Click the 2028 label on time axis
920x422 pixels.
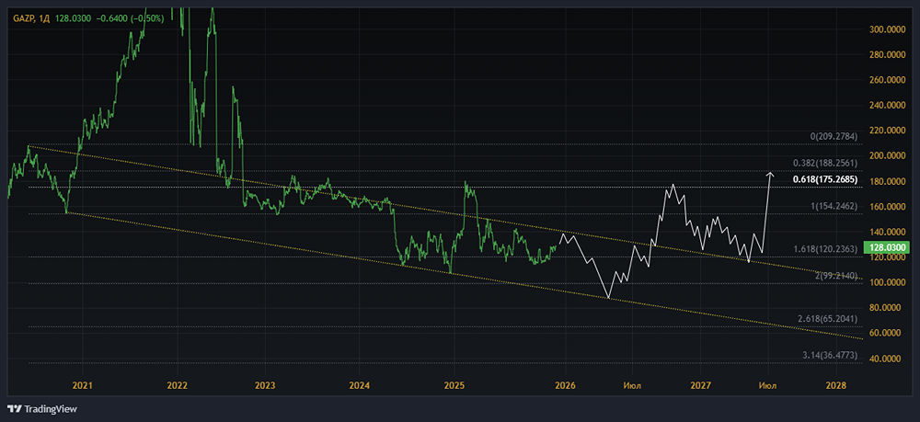(836, 384)
